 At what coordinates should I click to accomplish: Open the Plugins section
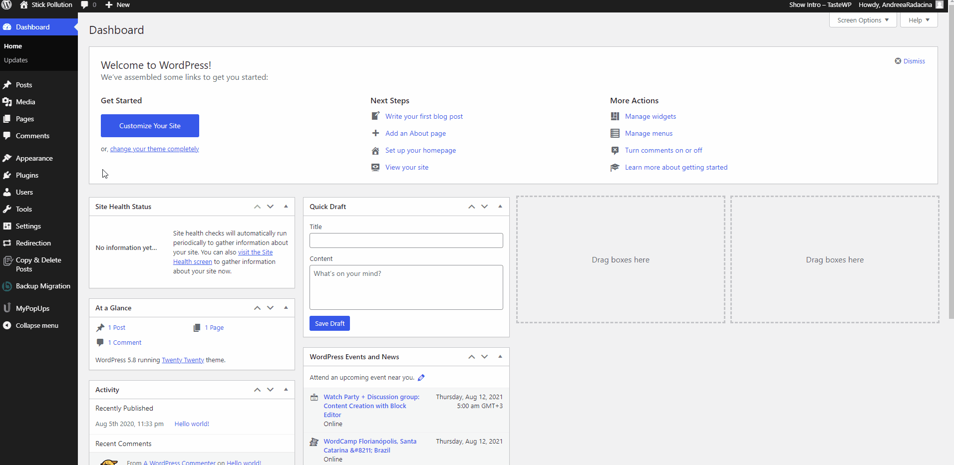[27, 175]
